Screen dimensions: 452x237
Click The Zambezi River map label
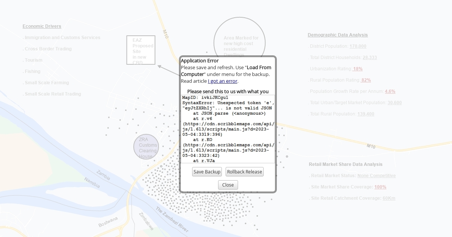172,220
